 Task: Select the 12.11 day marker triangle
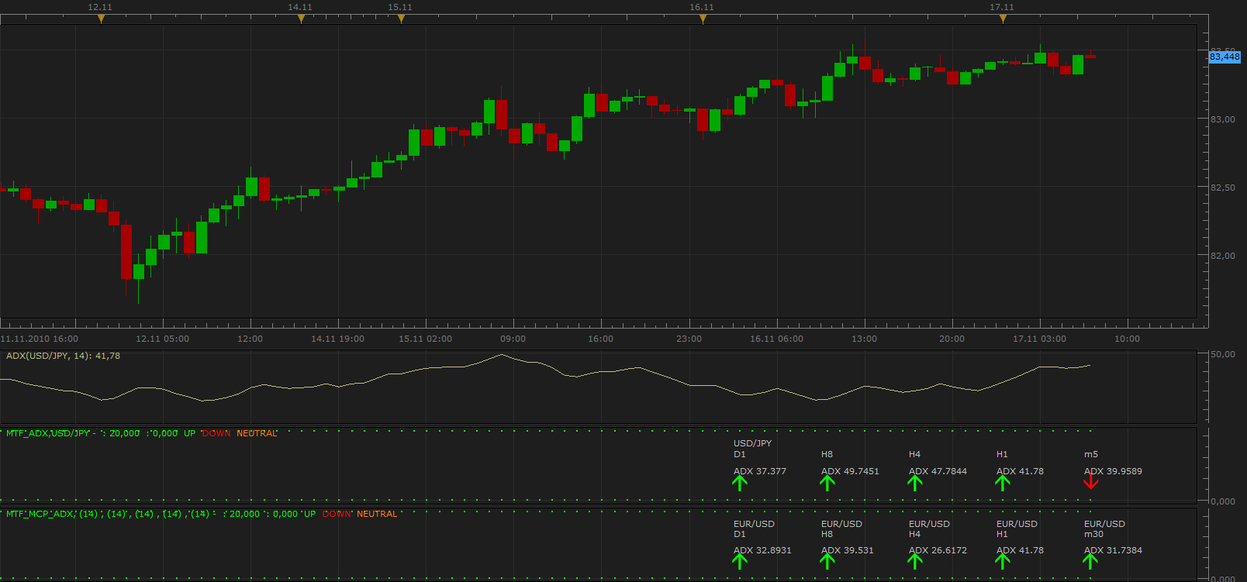tap(101, 19)
